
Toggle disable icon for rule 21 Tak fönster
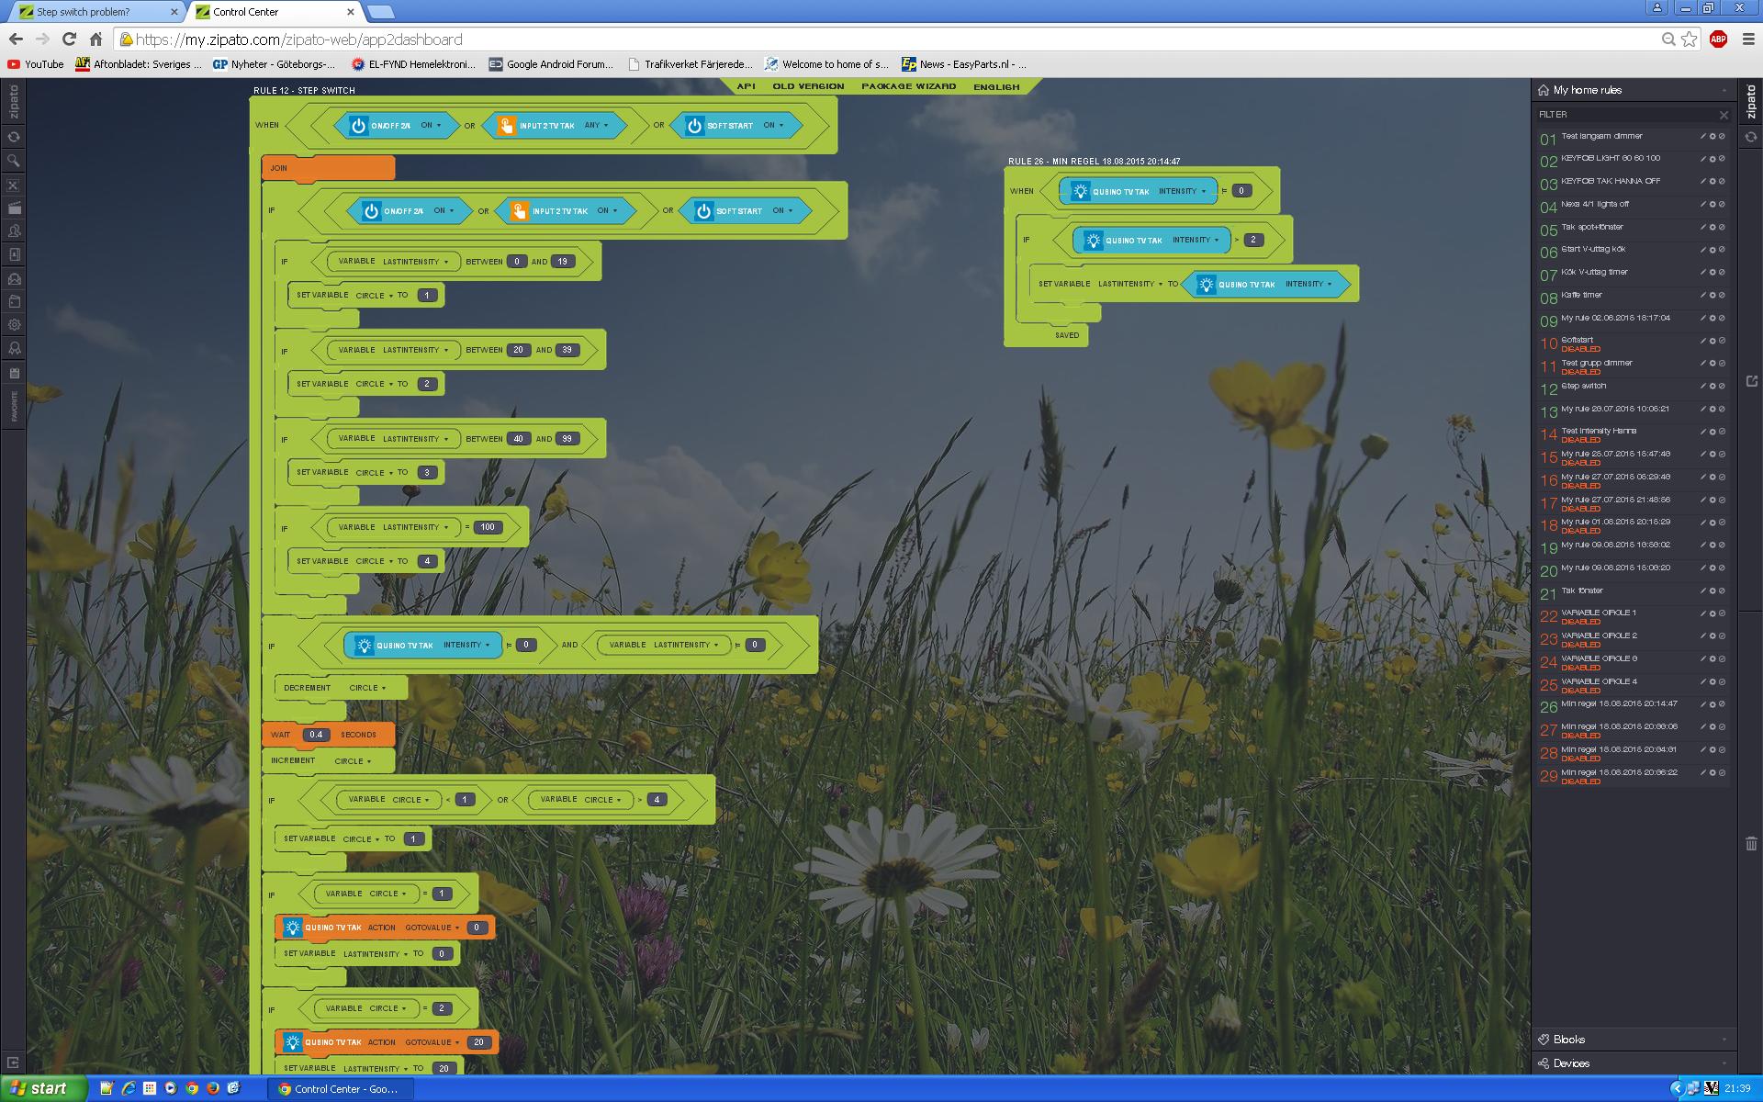click(x=1723, y=590)
